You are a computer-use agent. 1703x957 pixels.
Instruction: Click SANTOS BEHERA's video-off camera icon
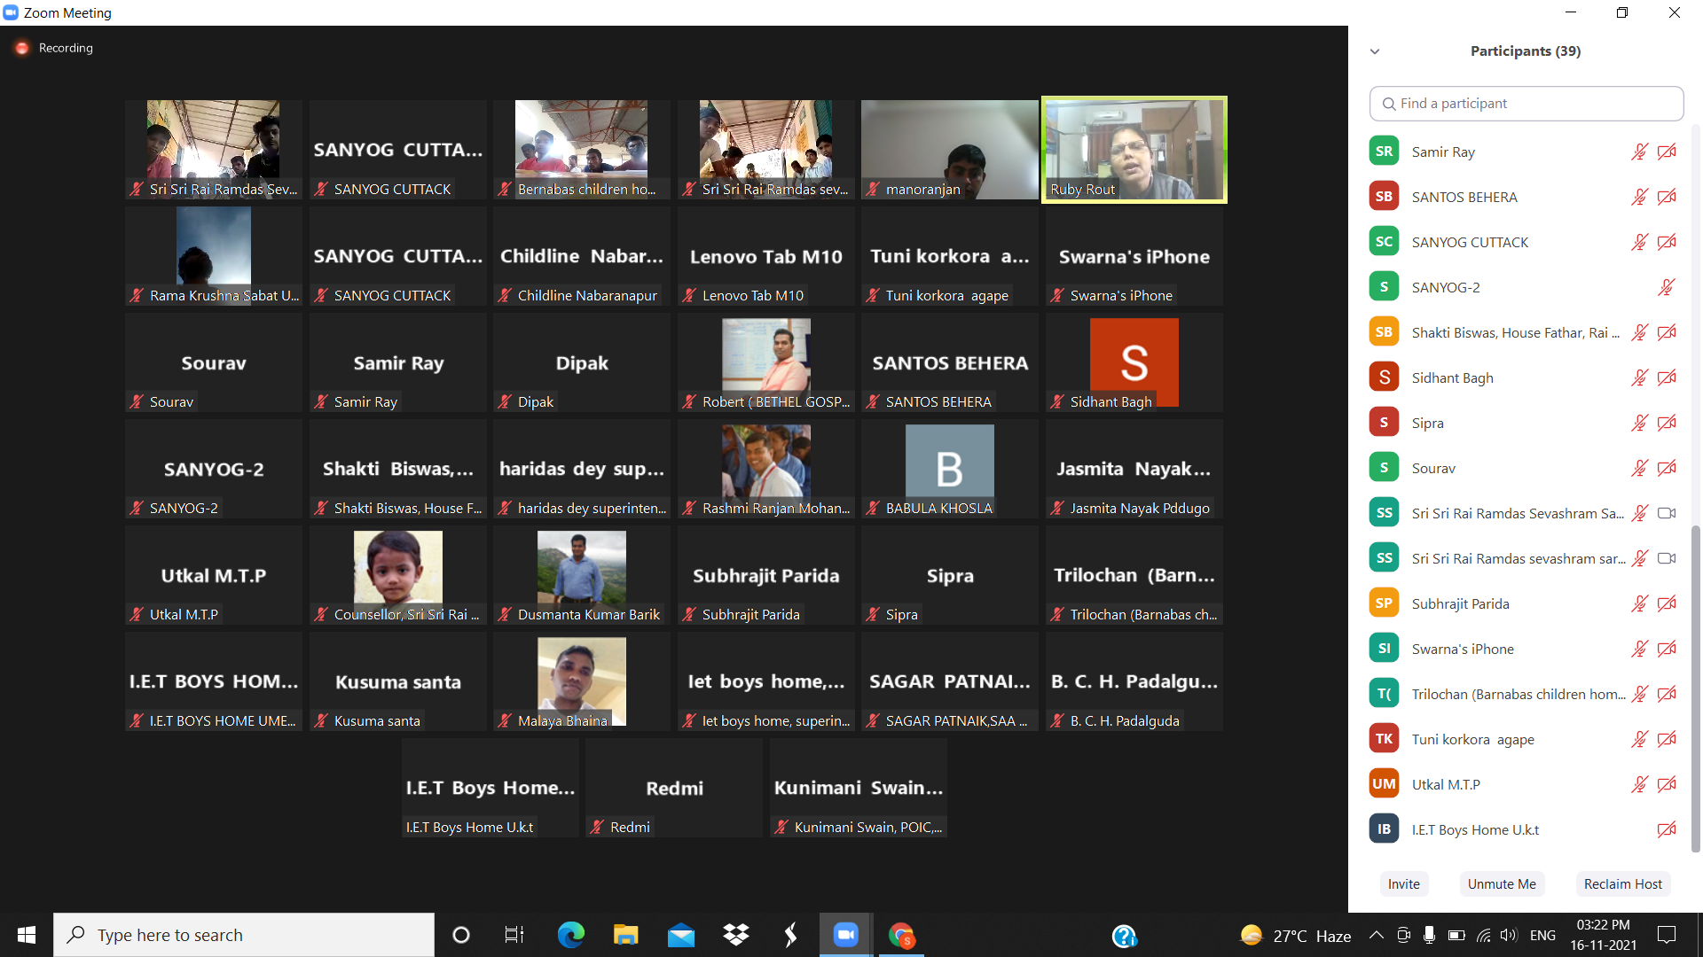pyautogui.click(x=1667, y=197)
